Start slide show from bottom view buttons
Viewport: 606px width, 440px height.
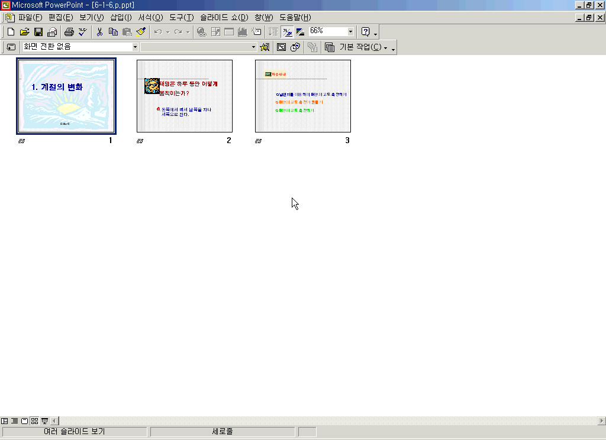click(44, 421)
